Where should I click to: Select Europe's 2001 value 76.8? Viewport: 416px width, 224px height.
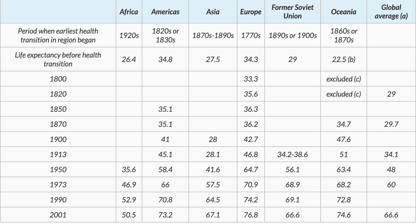[x=251, y=215]
